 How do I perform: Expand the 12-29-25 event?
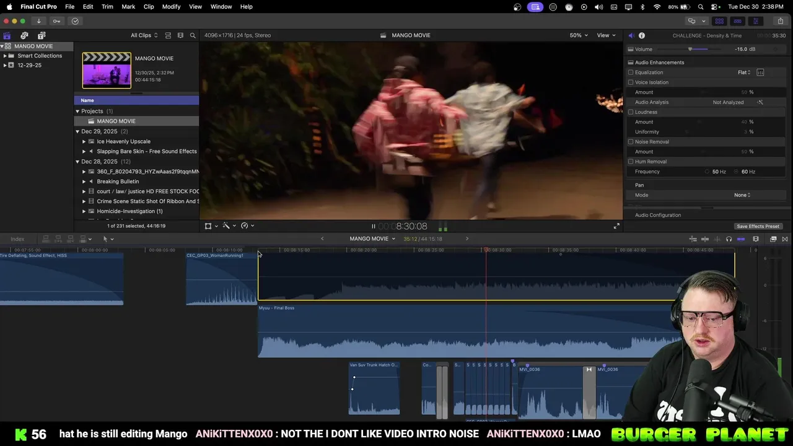coord(5,65)
